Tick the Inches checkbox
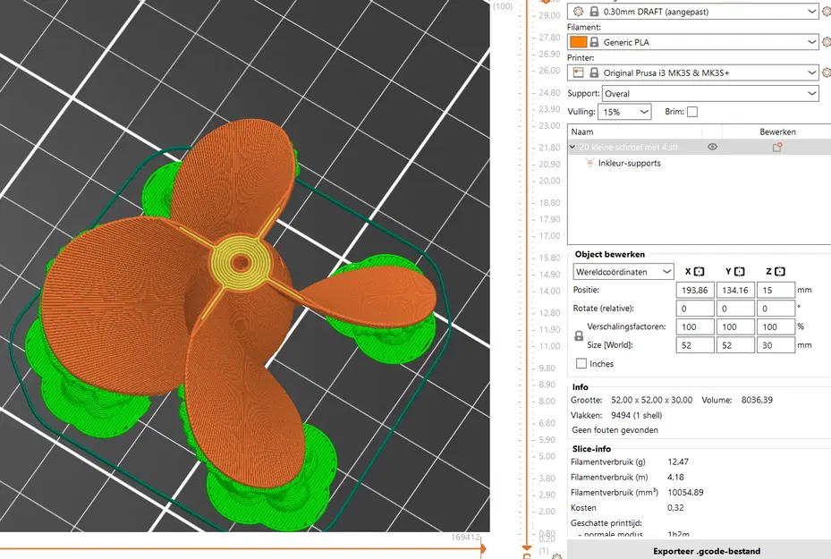The height and width of the screenshot is (559, 831). click(581, 363)
